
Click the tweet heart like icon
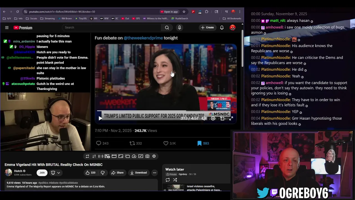[x=166, y=143]
